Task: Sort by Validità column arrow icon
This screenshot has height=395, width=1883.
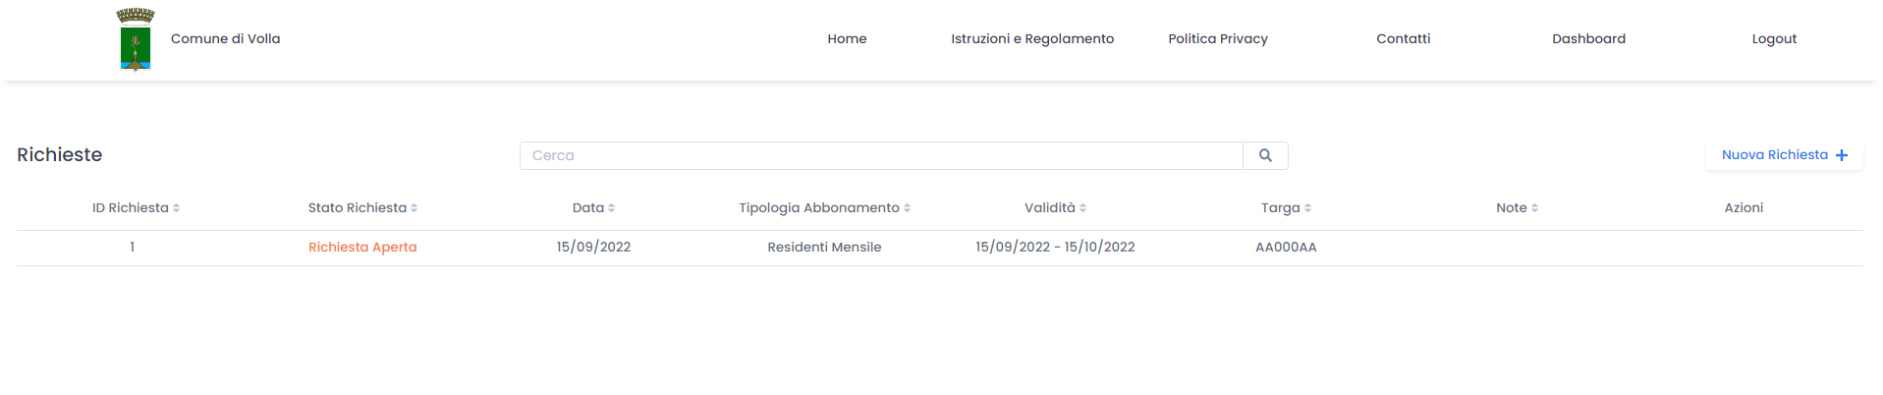Action: tap(1082, 208)
